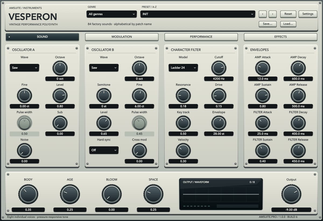Go to the next preset arrow button
This screenshot has height=221, width=323.
click(x=273, y=14)
